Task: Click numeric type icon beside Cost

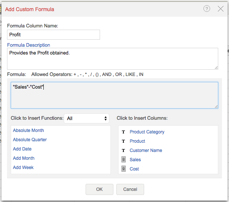Action: click(x=123, y=169)
